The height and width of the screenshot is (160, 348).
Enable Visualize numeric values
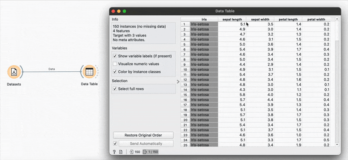115,64
